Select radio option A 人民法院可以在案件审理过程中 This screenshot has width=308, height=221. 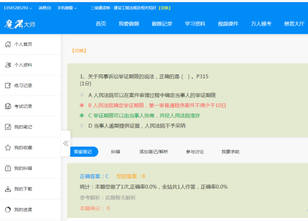tap(82, 95)
